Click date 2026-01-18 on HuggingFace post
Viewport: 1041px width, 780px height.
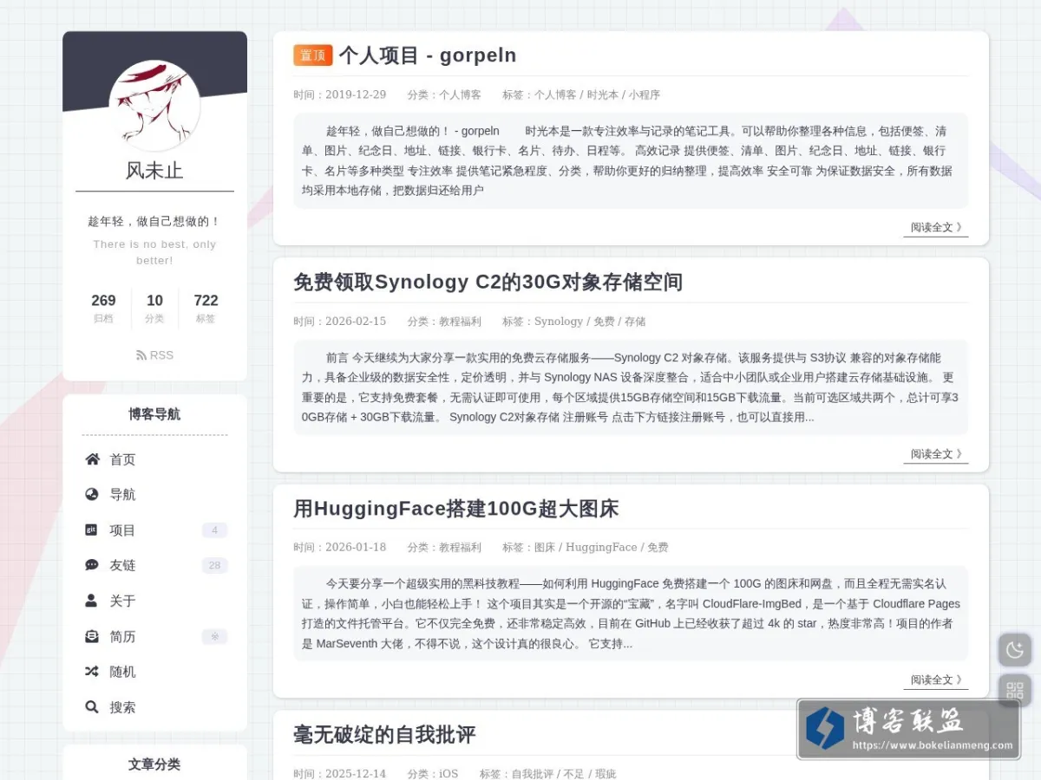point(356,548)
